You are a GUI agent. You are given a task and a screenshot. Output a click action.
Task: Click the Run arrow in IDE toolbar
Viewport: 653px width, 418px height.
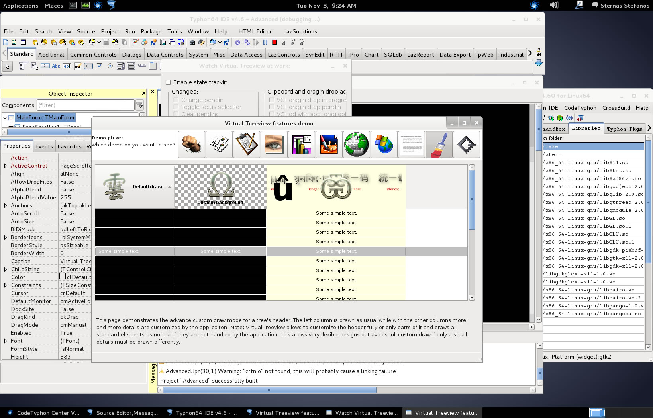coord(256,42)
